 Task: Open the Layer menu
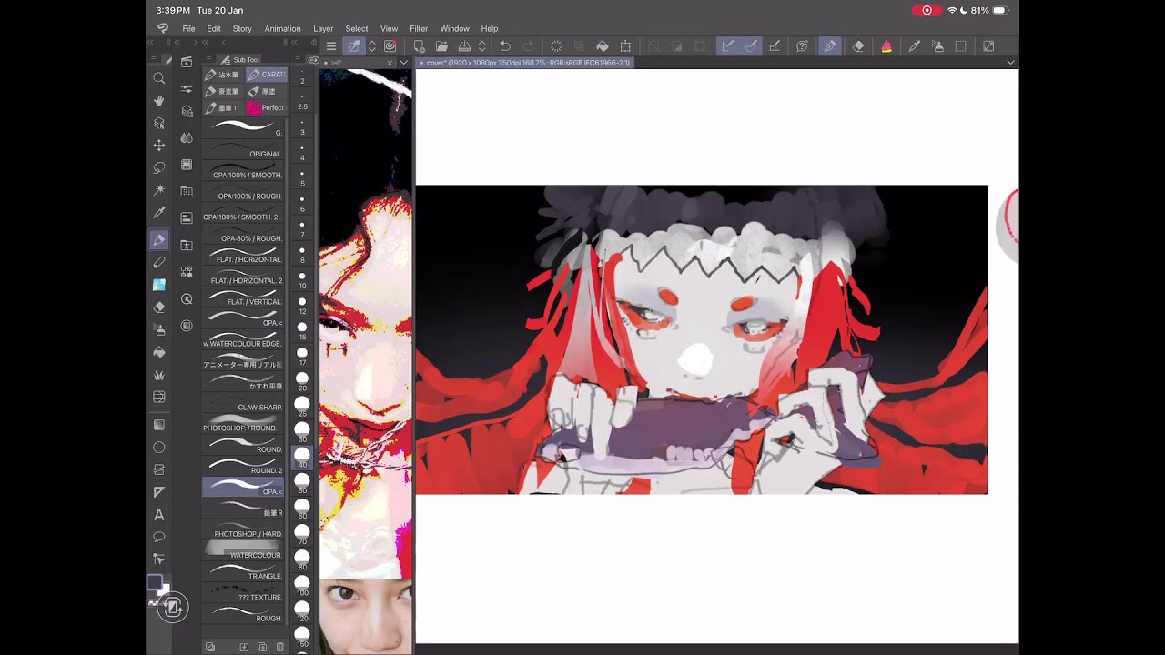(x=323, y=29)
